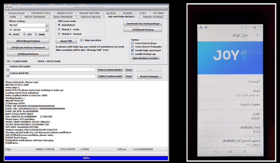The height and width of the screenshot is (163, 280).
Task: Click the COM34 status bar entry
Action: (85, 149)
